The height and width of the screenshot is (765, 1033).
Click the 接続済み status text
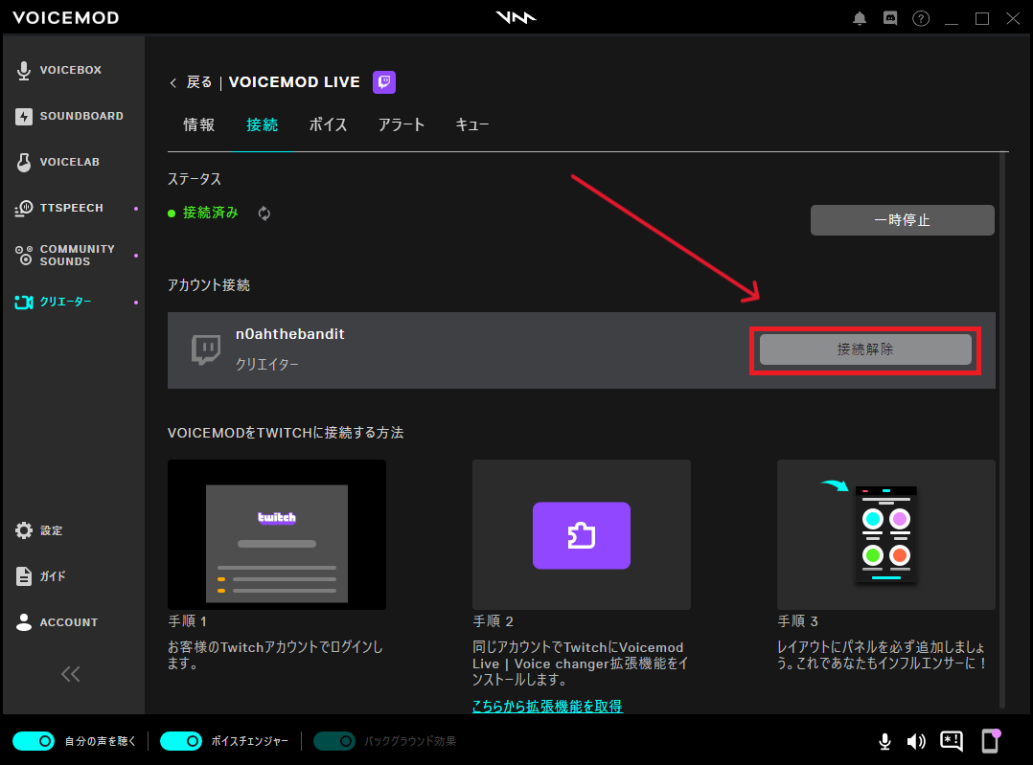click(x=210, y=213)
